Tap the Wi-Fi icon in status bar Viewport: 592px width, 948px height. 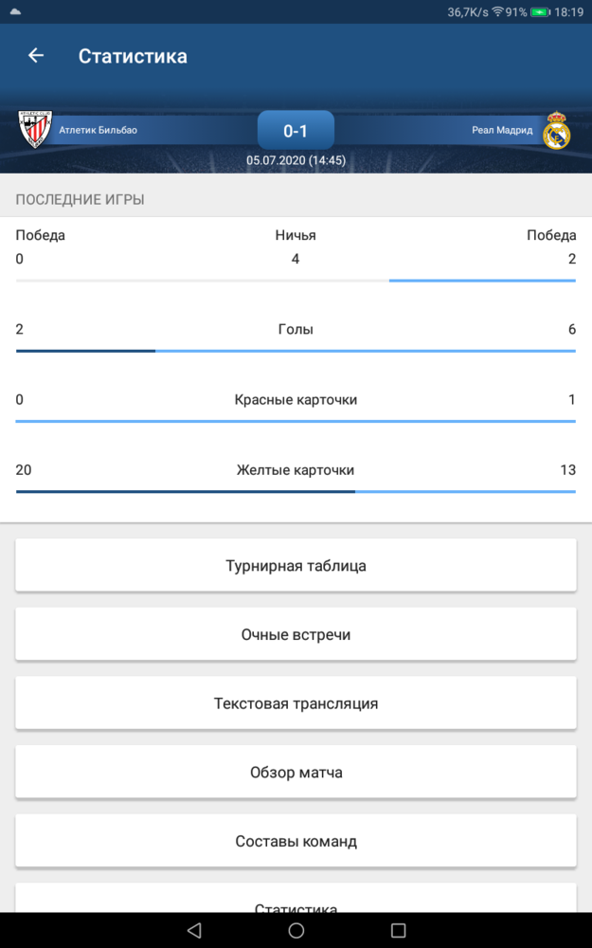498,12
